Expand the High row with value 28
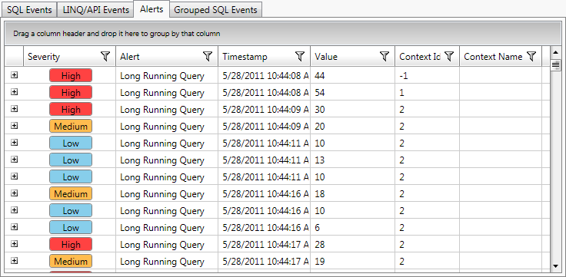 point(14,244)
